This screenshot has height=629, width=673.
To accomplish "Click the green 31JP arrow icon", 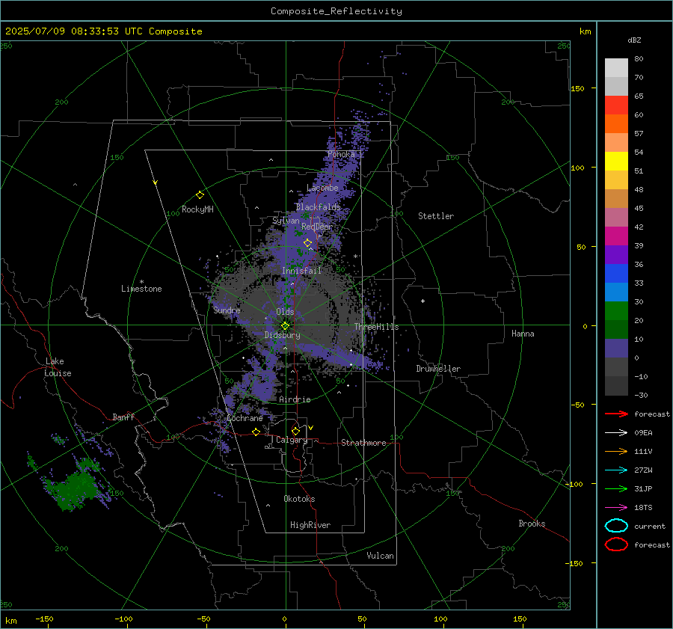I will tap(616, 488).
